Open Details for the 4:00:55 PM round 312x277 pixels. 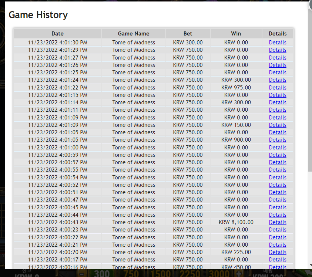pos(277,170)
